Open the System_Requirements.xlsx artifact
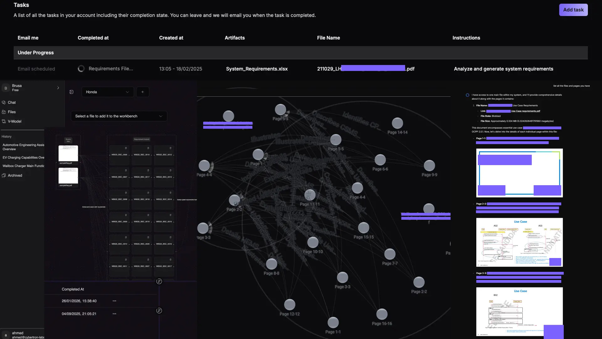The image size is (602, 339). tap(257, 69)
